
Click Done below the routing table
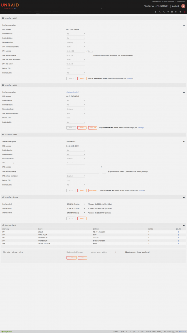(x=82, y=258)
